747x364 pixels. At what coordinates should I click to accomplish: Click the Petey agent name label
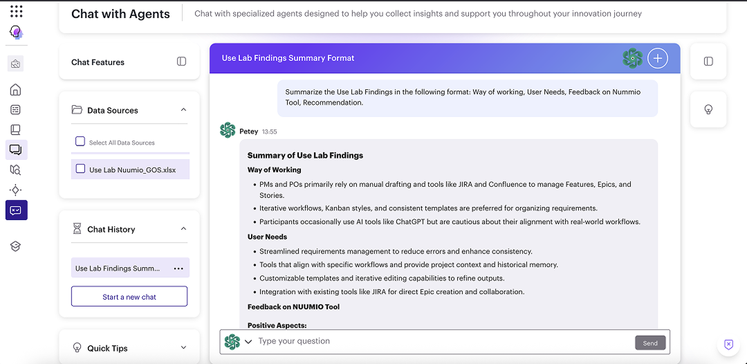pos(249,131)
